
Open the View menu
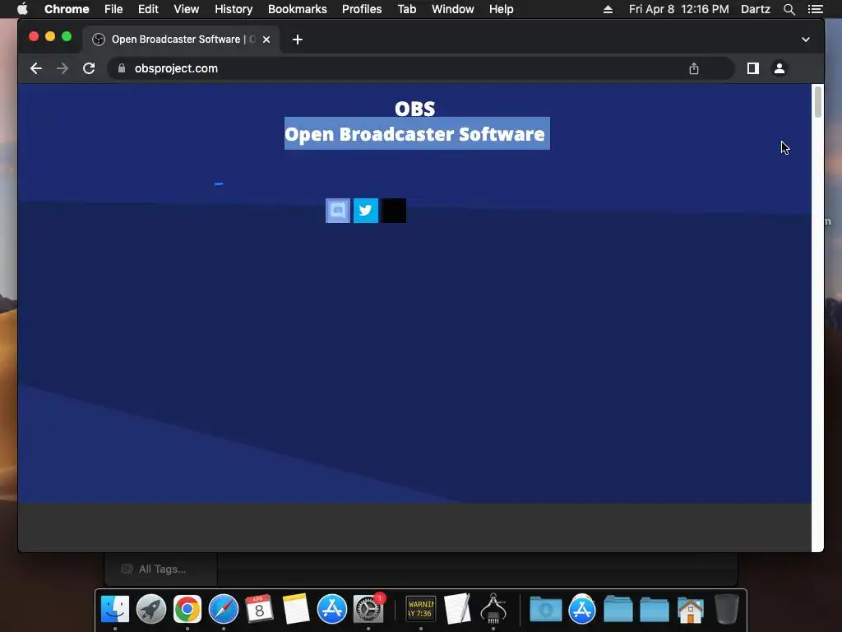tap(187, 9)
